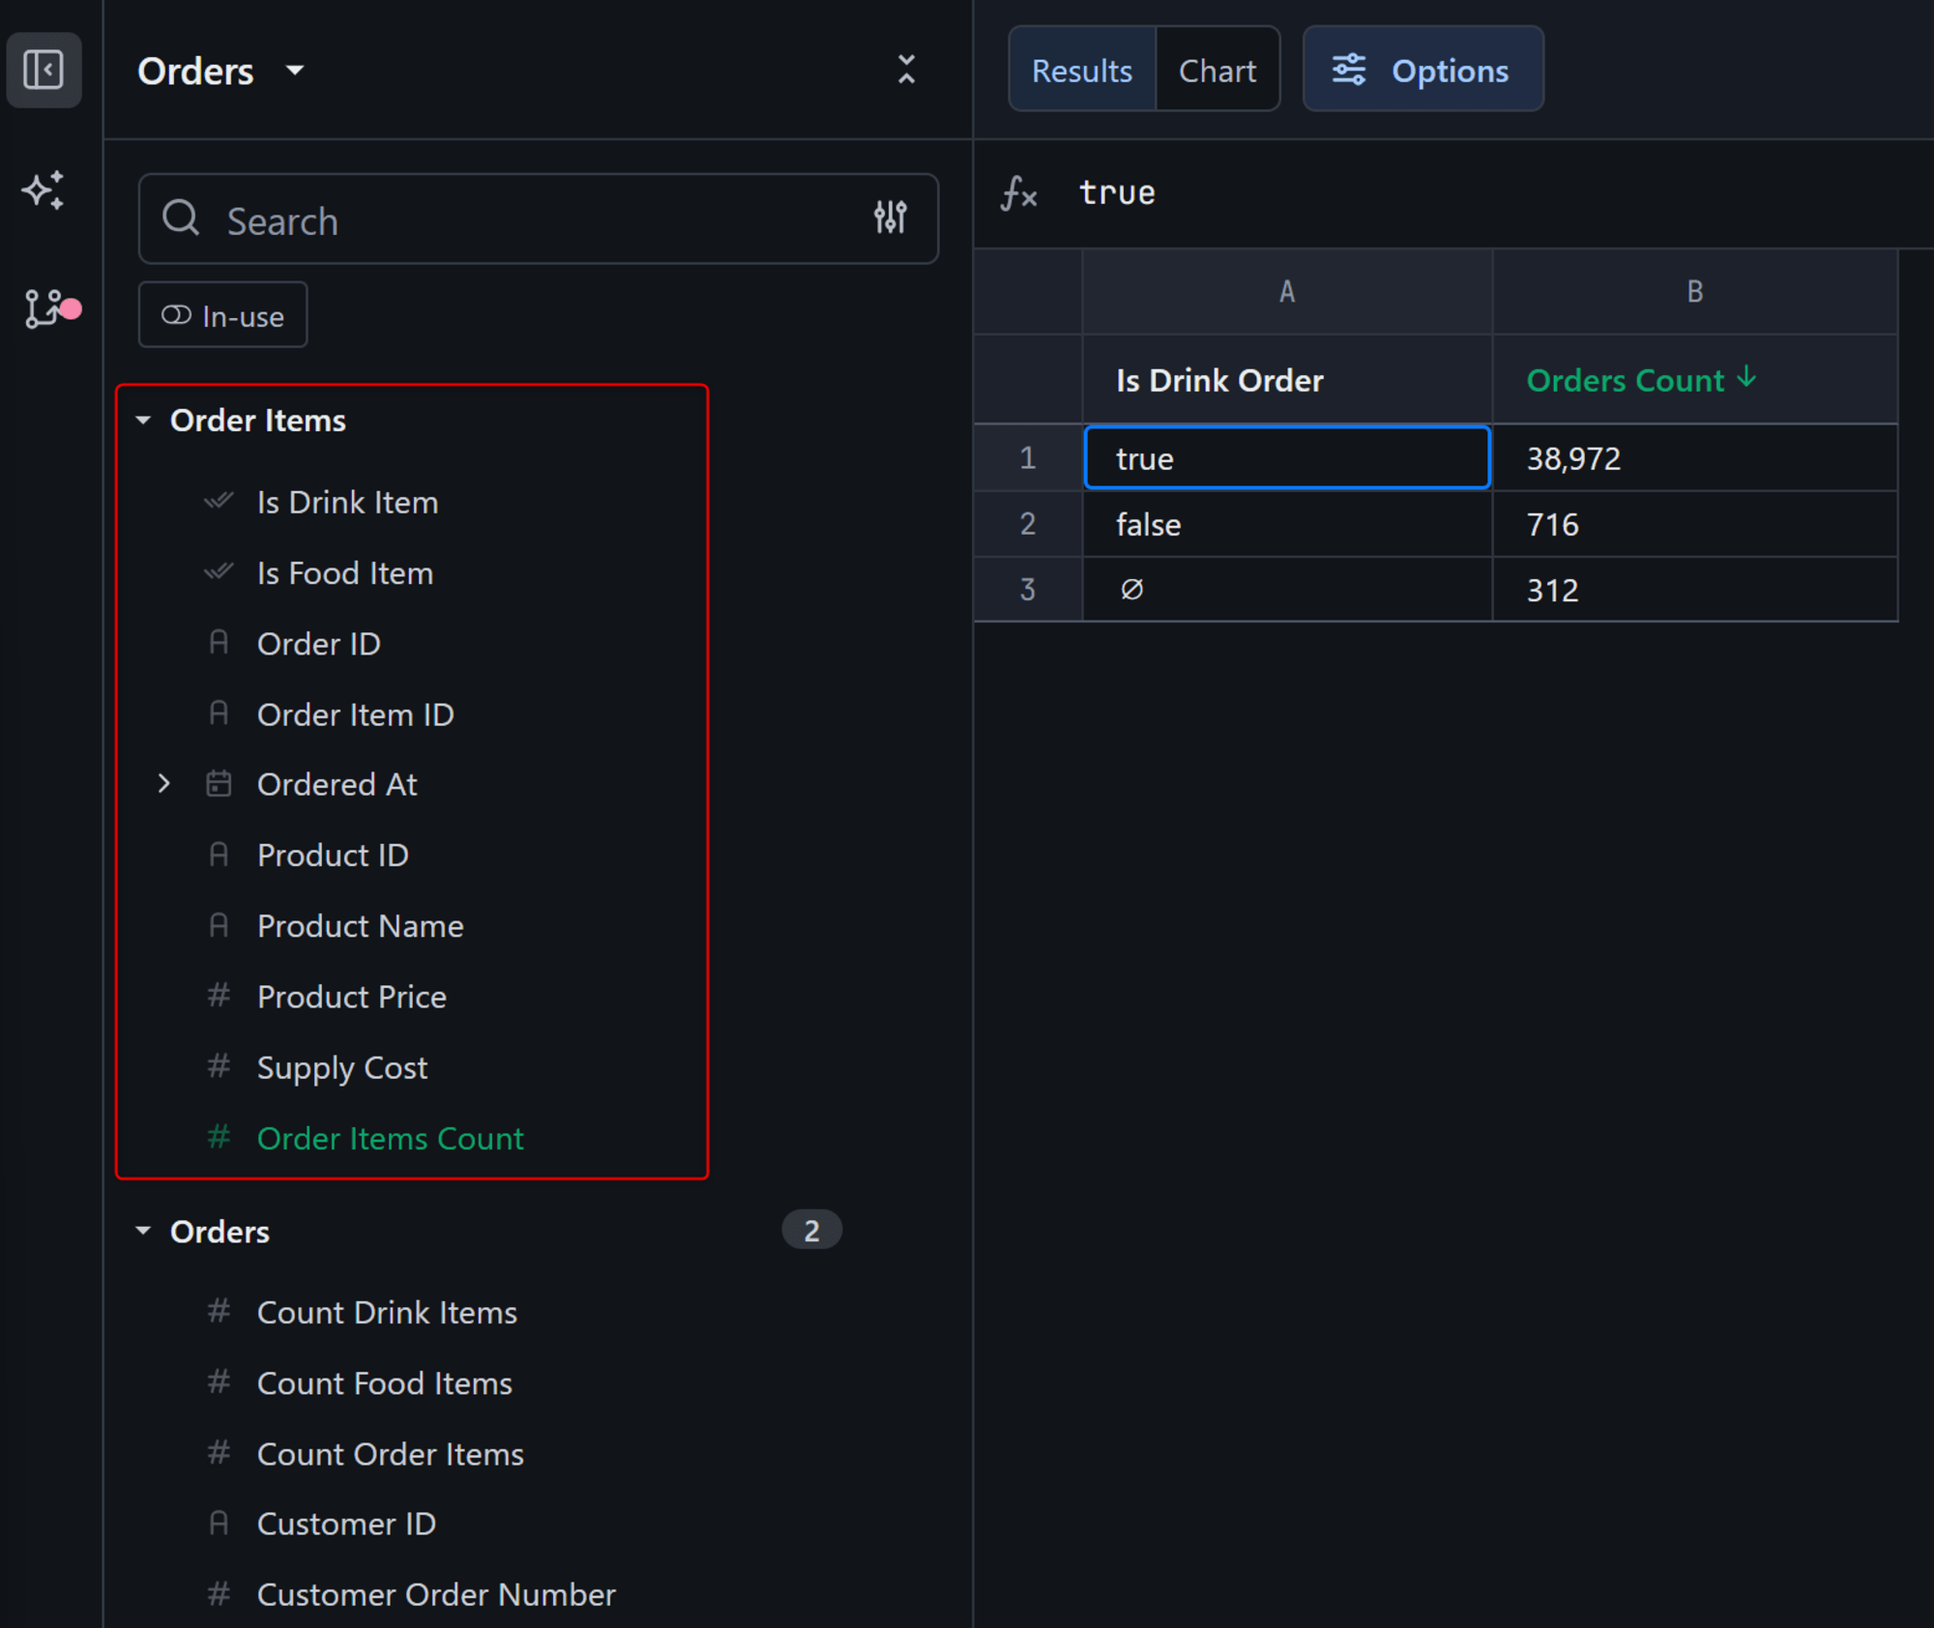Viewport: 1934px width, 1628px height.
Task: Select the Order Item ID field
Action: tap(356, 714)
